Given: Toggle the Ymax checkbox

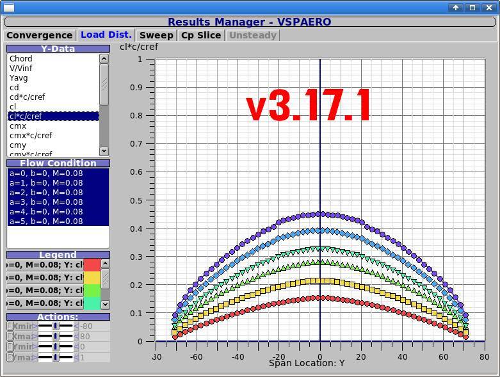Looking at the screenshot, I should (10, 357).
